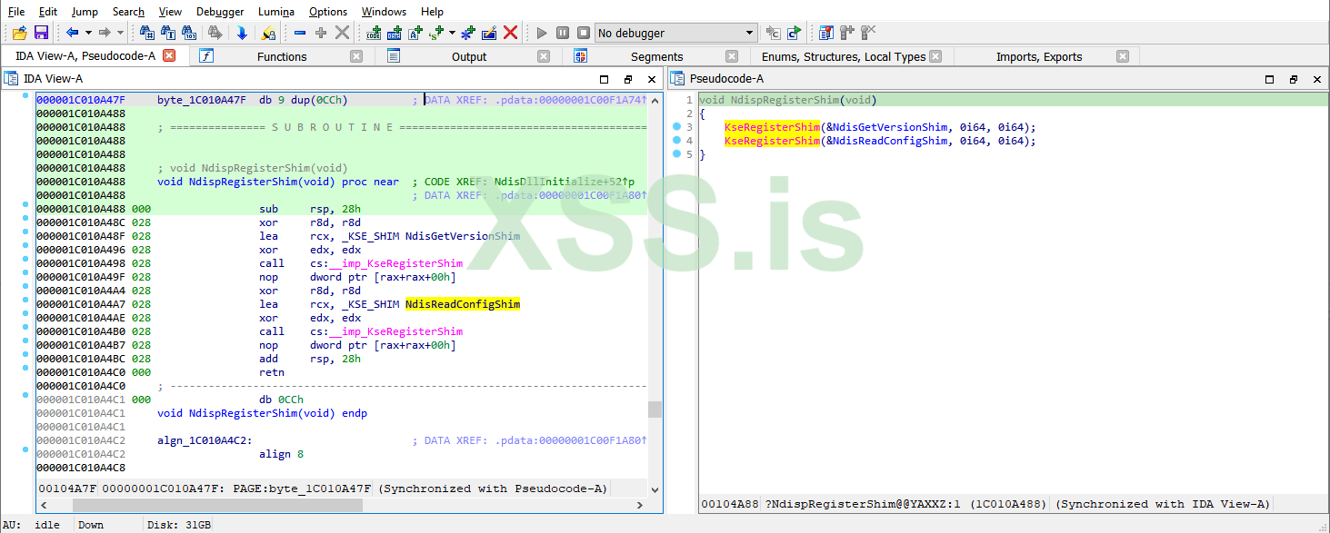The image size is (1330, 533).
Task: Click the remove tracing breakpoint icon
Action: pyautogui.click(x=868, y=33)
